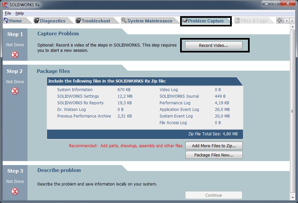Screen dimensions: 298x203
Task: Switch to the Troubleshoot tab
Action: coord(96,21)
